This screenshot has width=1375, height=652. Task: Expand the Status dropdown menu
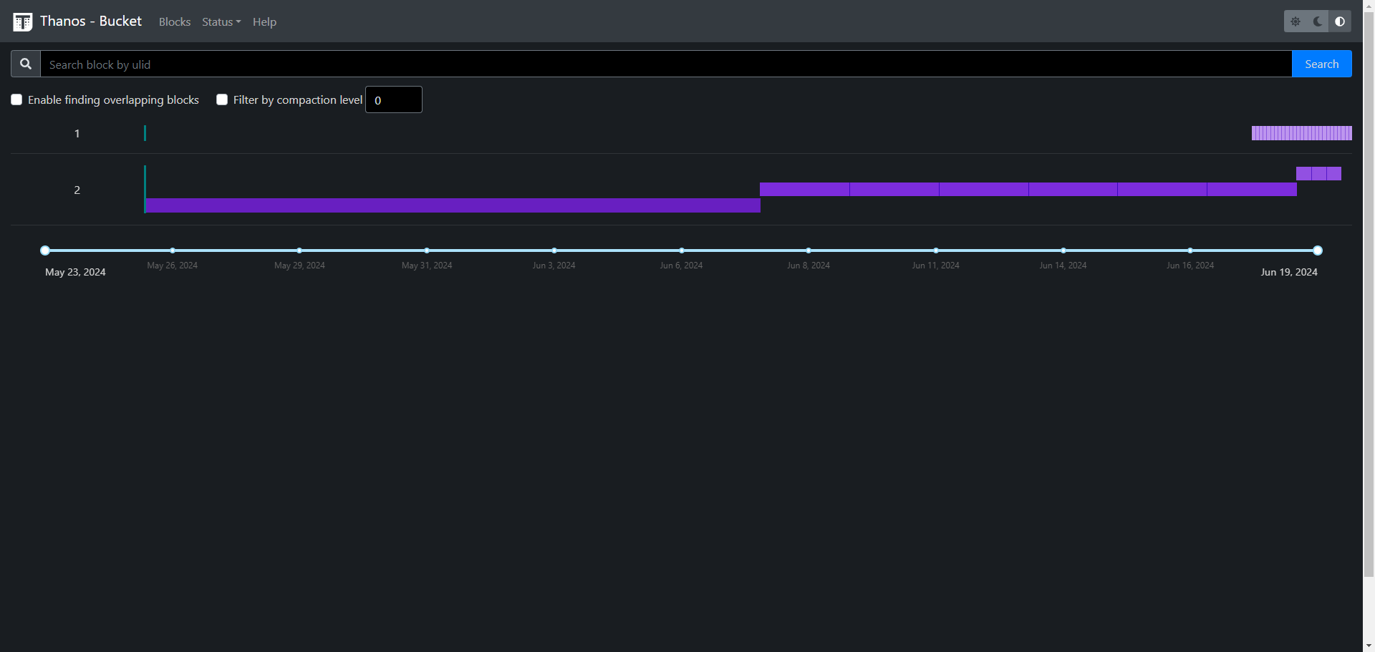click(221, 22)
